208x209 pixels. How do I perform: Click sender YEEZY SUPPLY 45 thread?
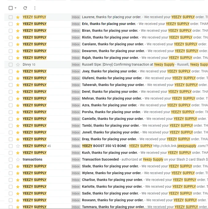pos(37,146)
